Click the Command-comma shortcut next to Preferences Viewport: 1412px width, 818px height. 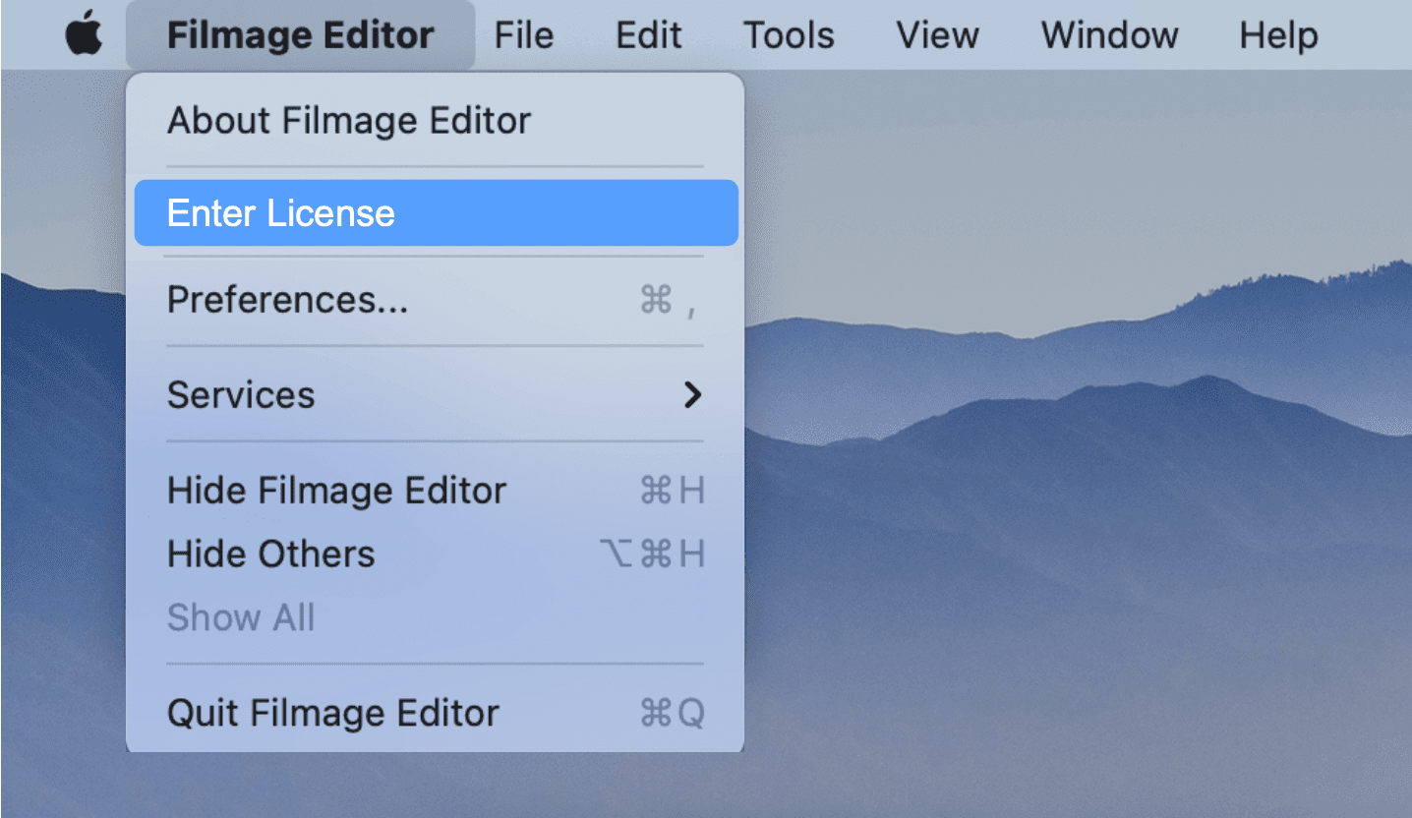click(672, 300)
